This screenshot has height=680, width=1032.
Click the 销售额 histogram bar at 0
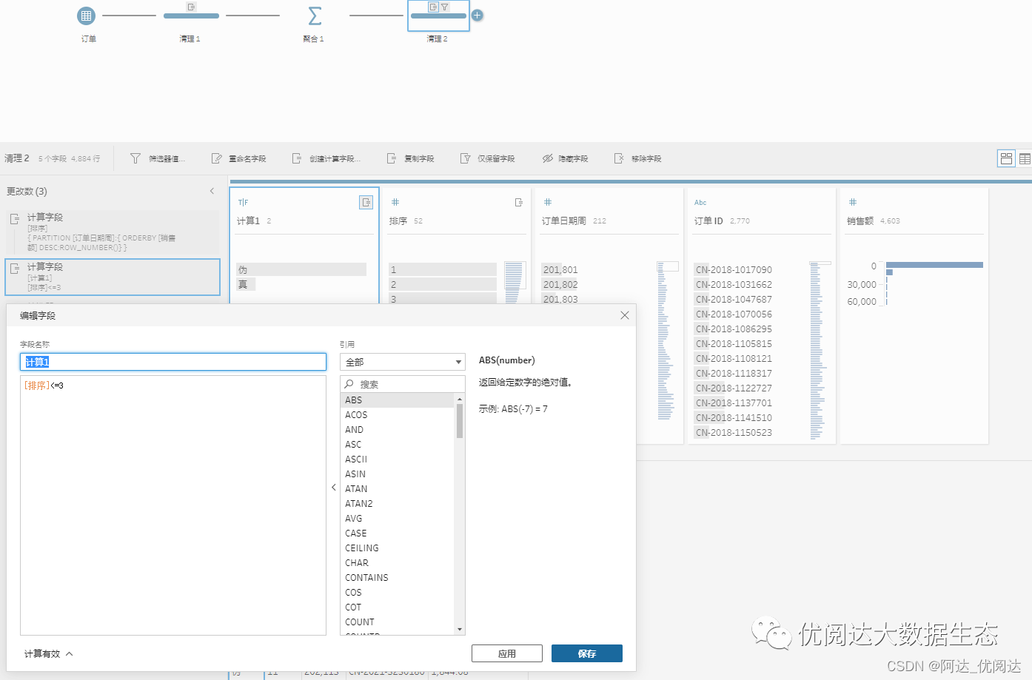pyautogui.click(x=934, y=265)
